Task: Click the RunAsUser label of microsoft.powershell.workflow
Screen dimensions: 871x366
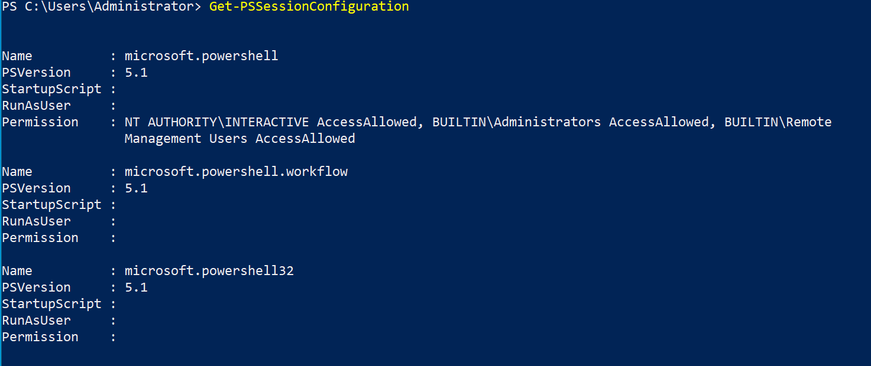Action: click(x=36, y=221)
